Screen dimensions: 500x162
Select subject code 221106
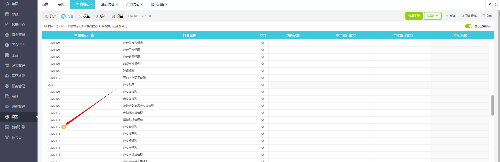pos(55,50)
